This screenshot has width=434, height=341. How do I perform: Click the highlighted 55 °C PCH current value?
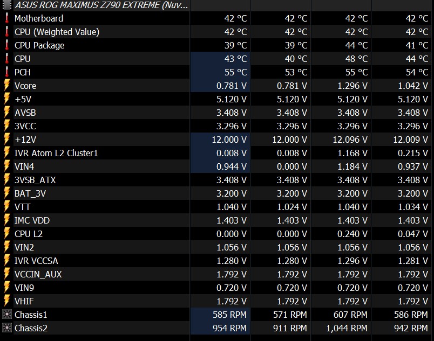click(235, 72)
